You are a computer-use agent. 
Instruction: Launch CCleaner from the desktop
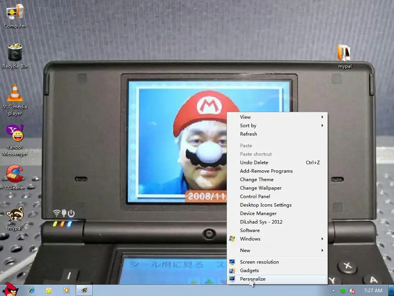(15, 177)
